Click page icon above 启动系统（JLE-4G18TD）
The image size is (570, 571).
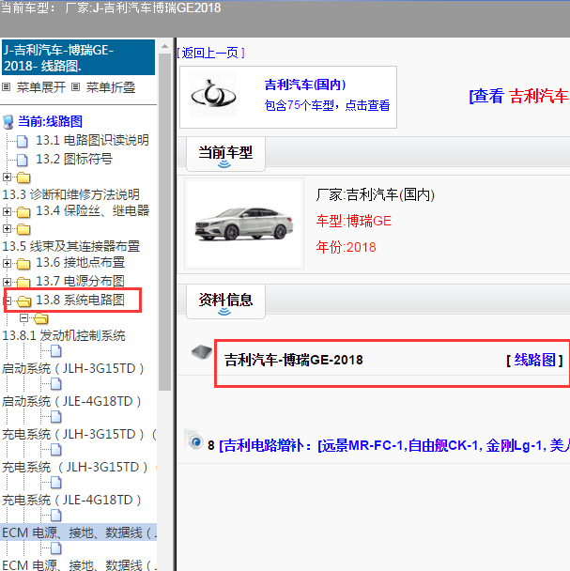pos(56,384)
